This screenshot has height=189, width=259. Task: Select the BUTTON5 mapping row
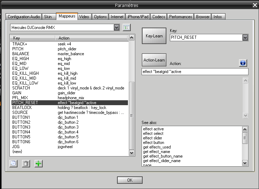70,137
